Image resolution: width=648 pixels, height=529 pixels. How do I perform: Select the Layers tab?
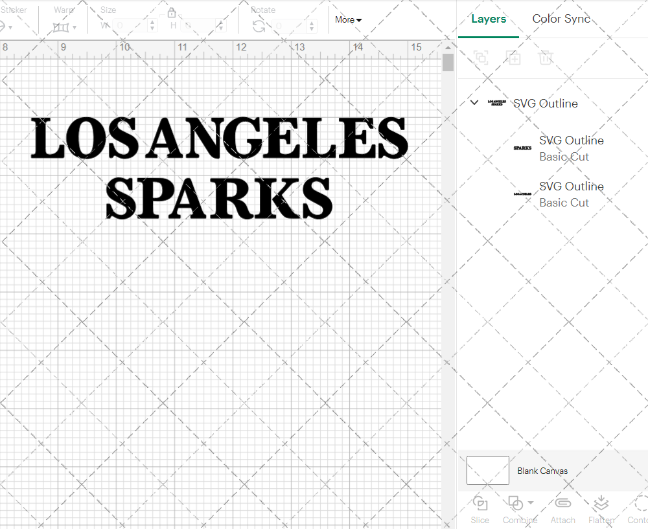pyautogui.click(x=489, y=19)
